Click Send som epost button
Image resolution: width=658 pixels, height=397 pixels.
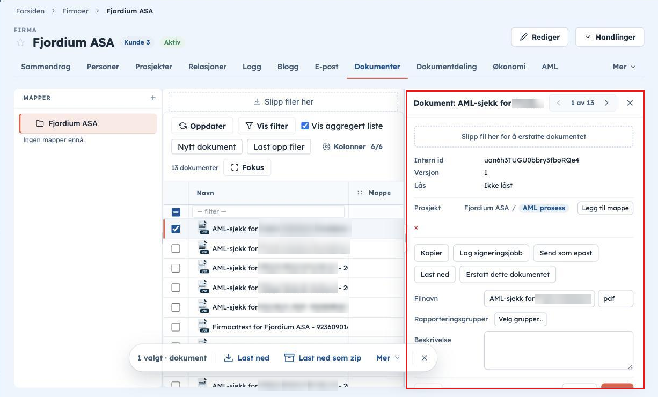[566, 253]
